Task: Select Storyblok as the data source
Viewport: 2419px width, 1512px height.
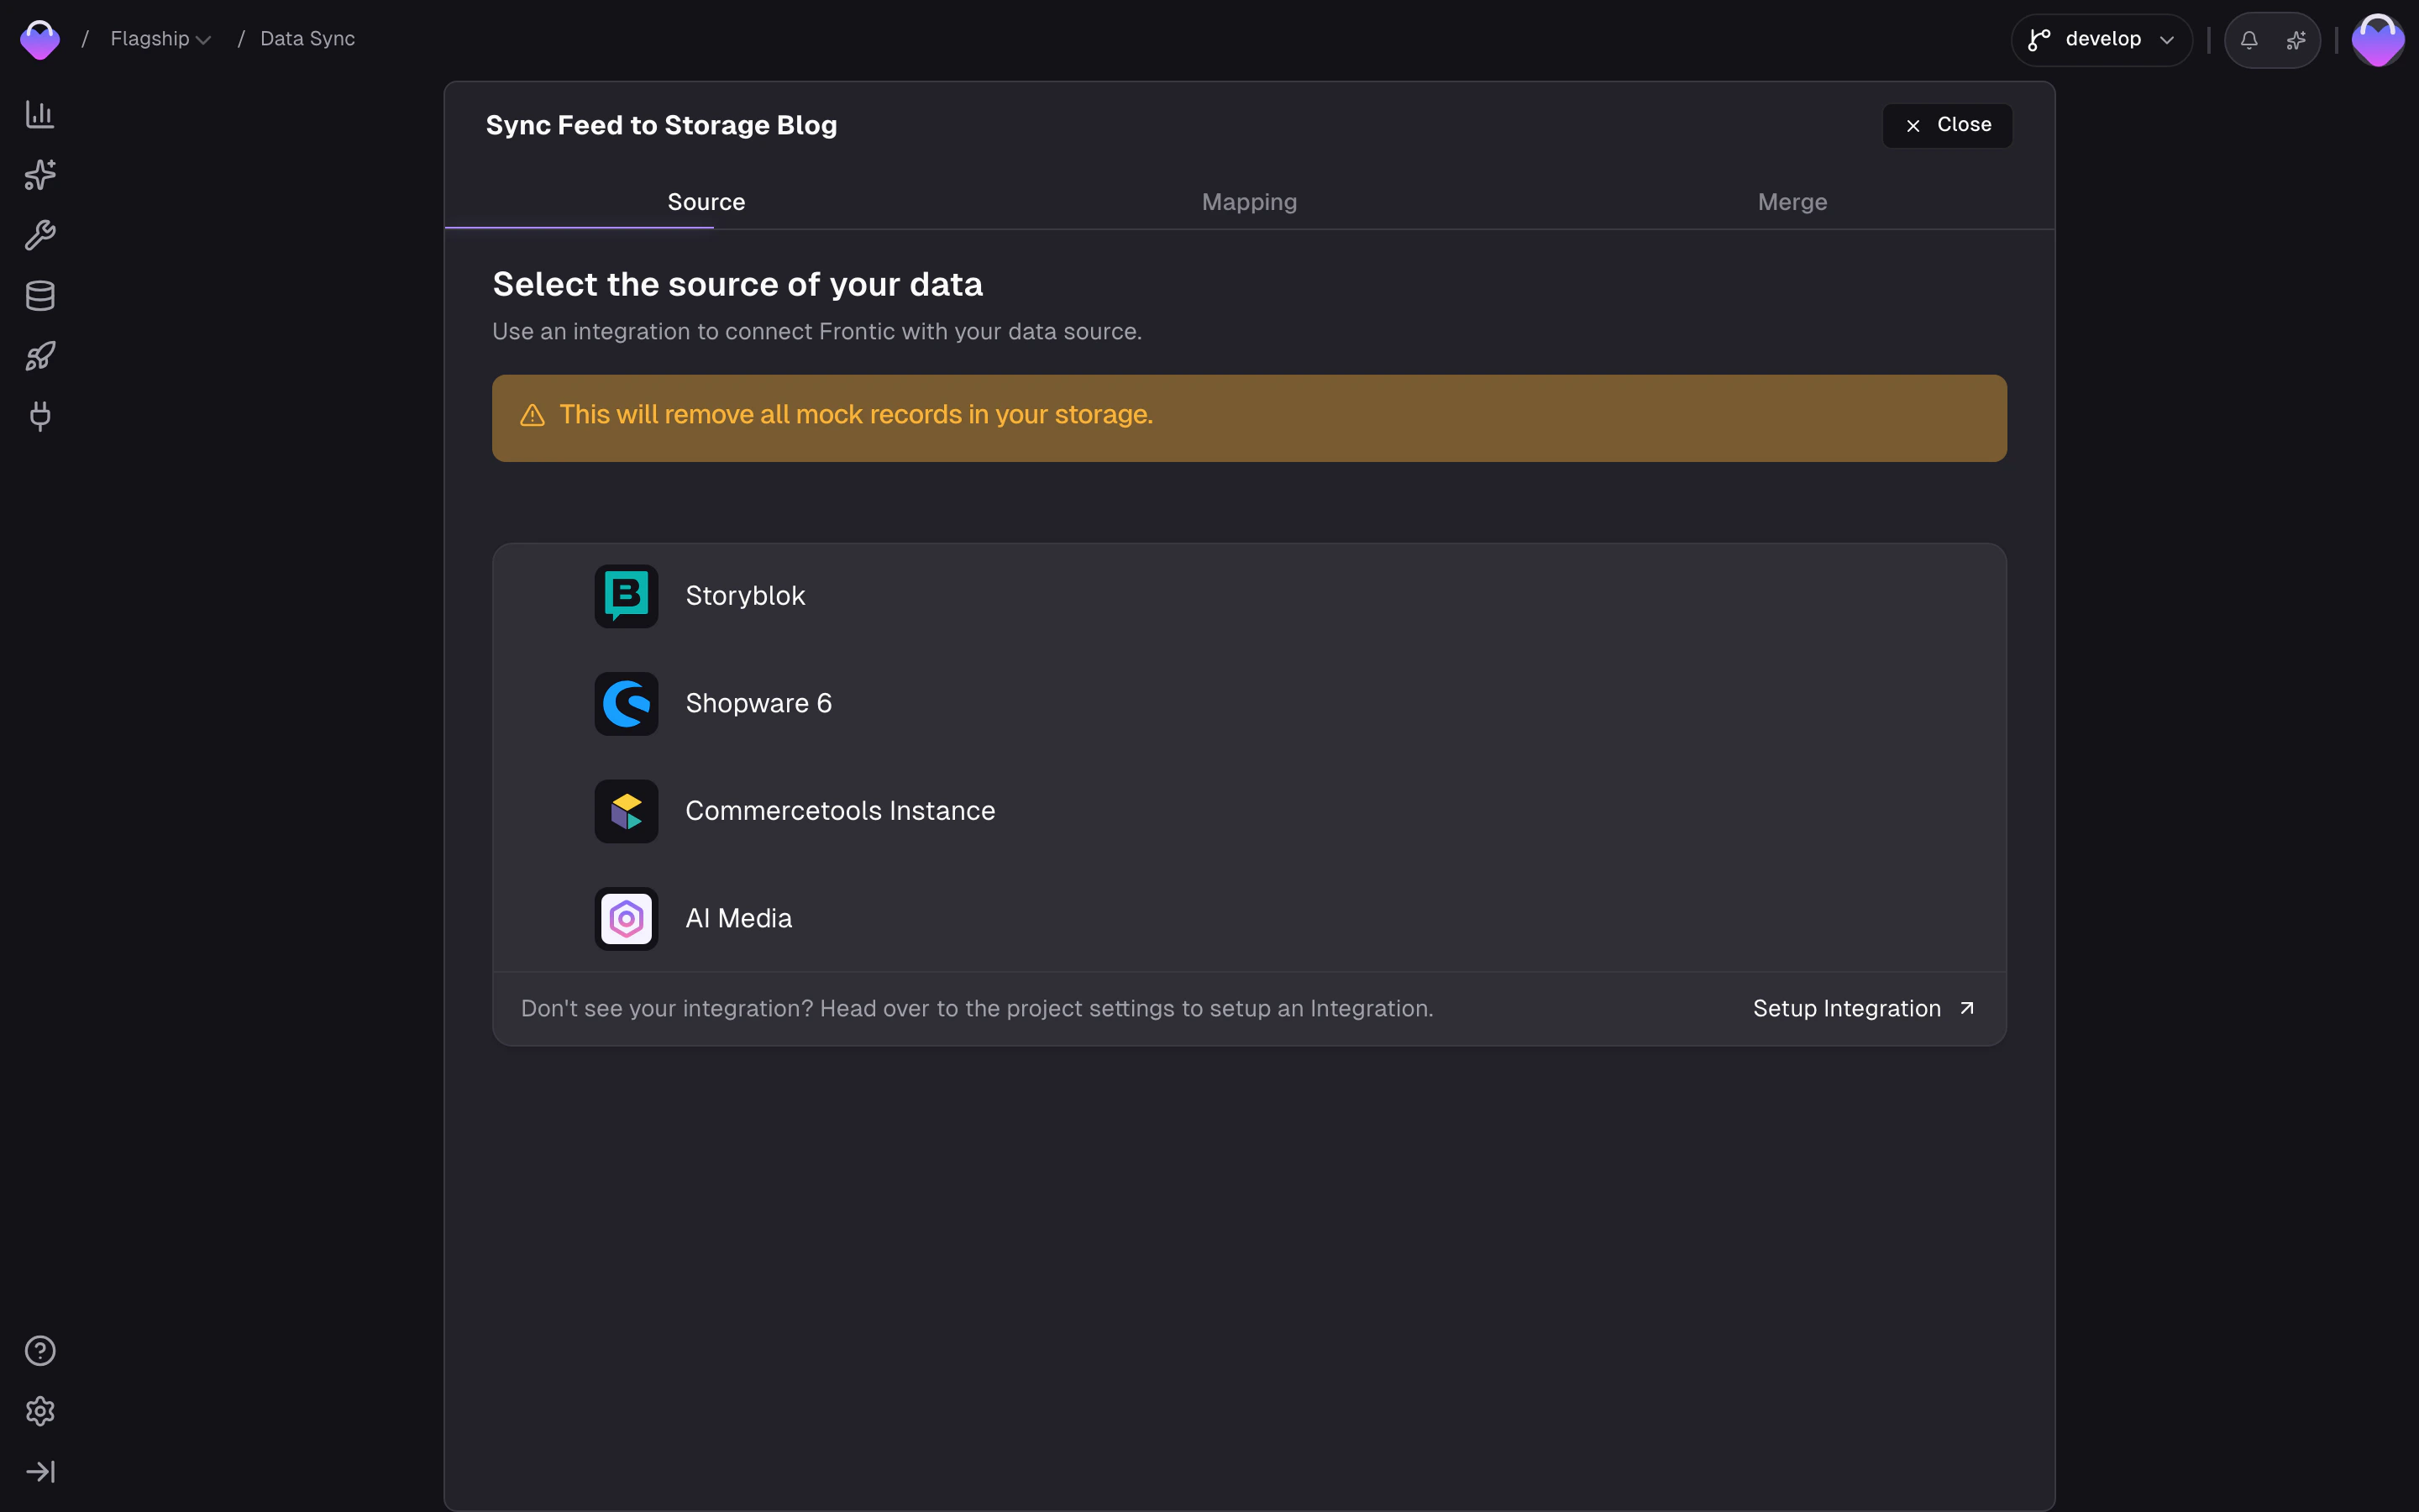Action: pos(1250,596)
